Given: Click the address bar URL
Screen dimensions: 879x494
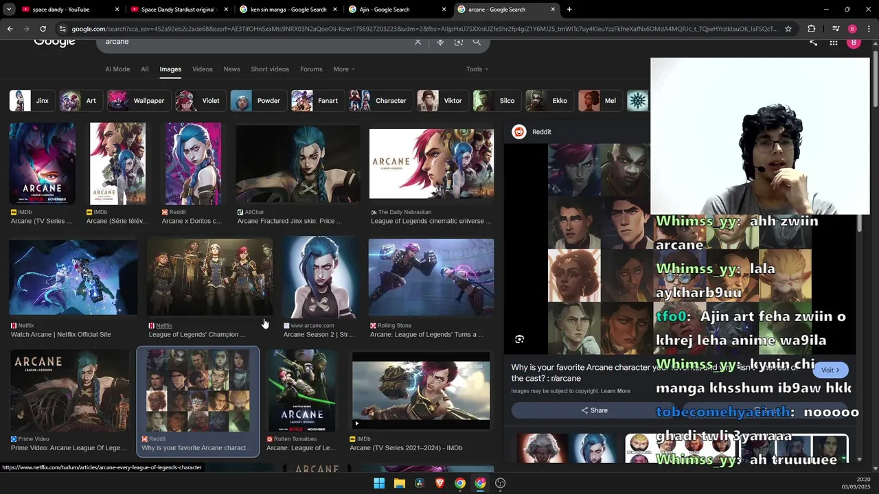Looking at the screenshot, I should pos(424,29).
